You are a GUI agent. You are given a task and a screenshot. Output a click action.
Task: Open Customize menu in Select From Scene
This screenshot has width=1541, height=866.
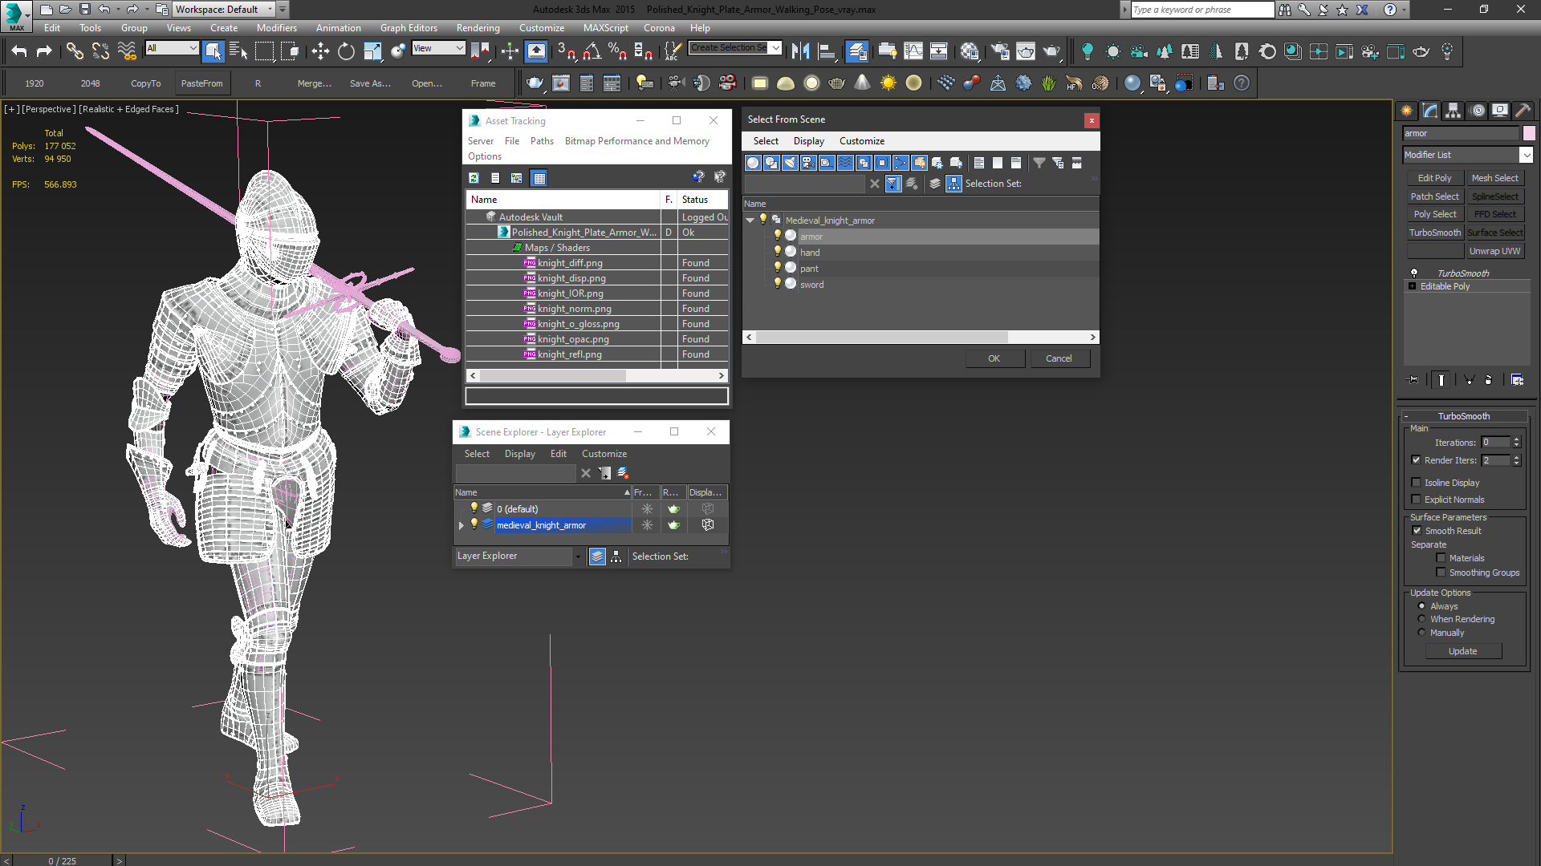(861, 141)
